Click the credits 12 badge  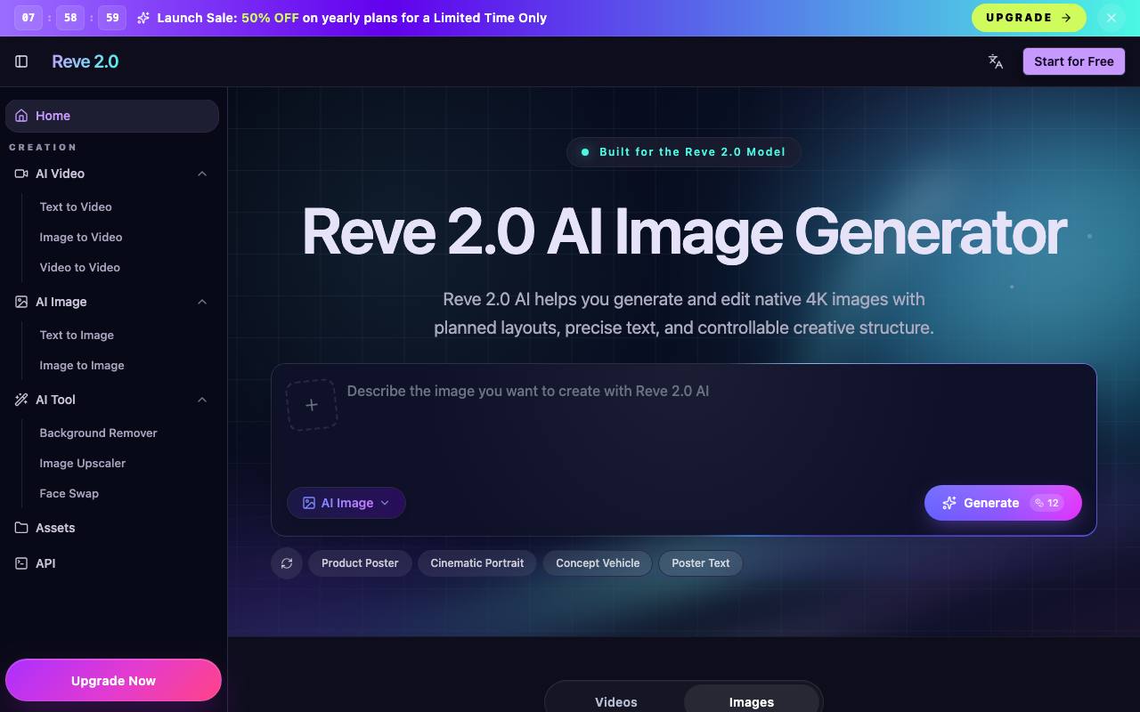tap(1047, 503)
